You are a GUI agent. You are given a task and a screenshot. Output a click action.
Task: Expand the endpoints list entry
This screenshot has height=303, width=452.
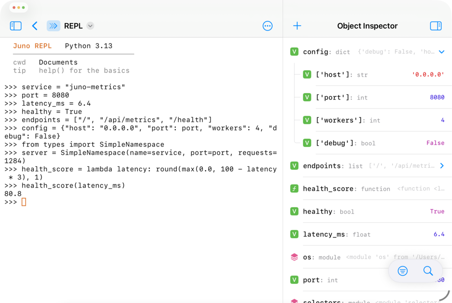coord(442,166)
